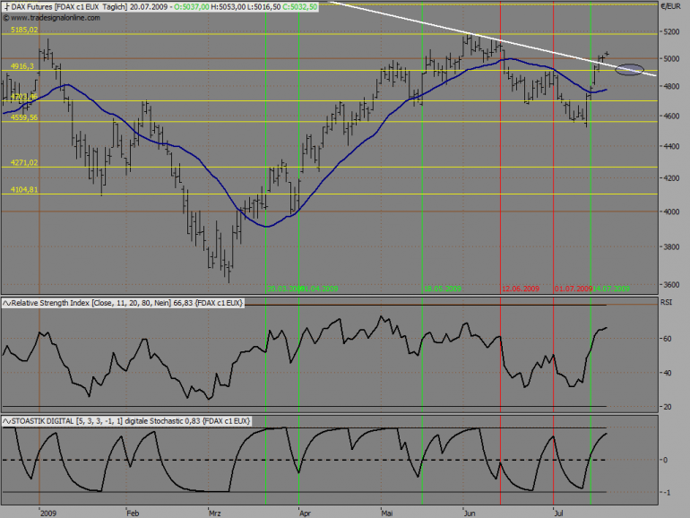Screen dimensions: 690x518
Task: Click the 0 tick on the Stochastic axis
Action: coord(665,460)
